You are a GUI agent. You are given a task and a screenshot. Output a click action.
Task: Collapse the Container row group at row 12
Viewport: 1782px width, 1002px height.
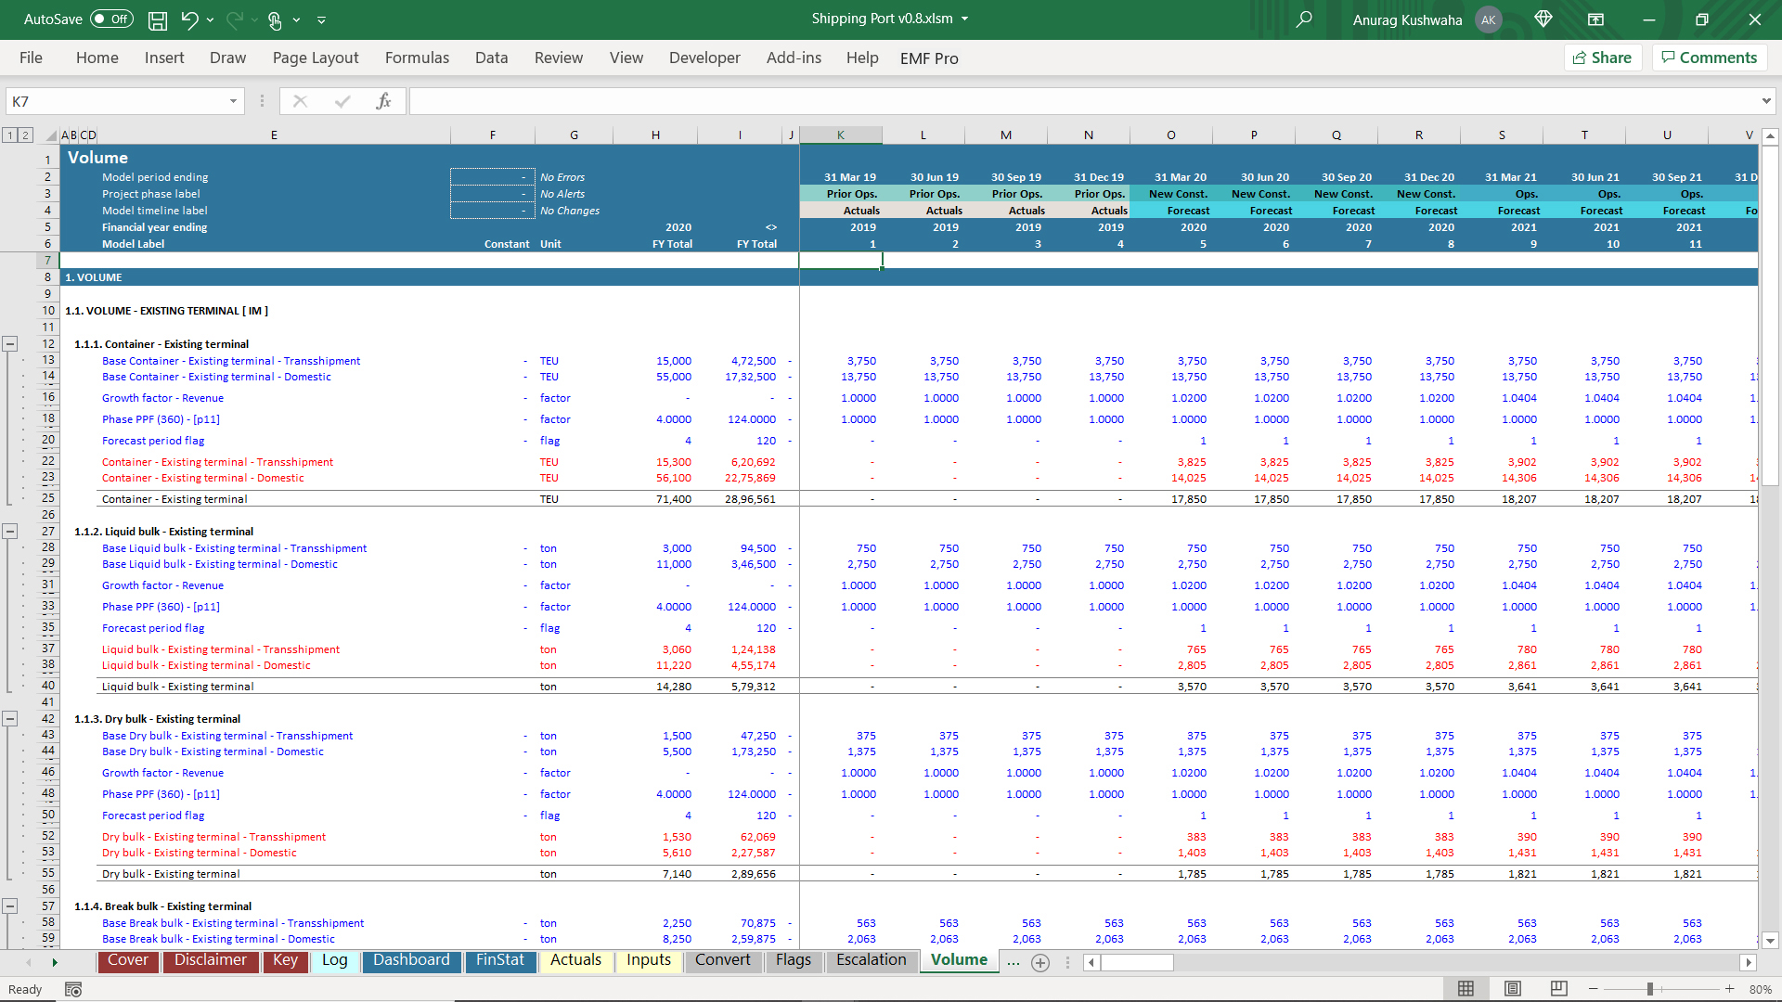[10, 344]
